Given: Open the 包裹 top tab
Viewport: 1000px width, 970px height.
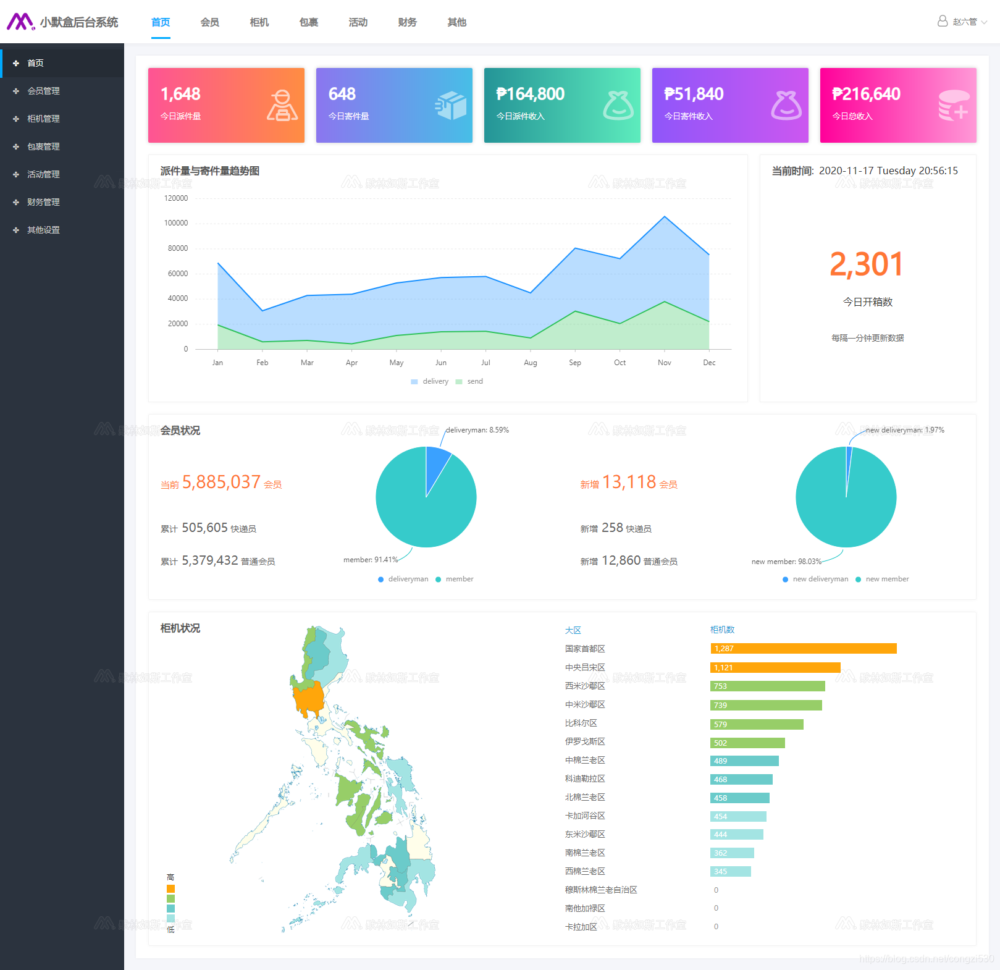Looking at the screenshot, I should tap(309, 22).
